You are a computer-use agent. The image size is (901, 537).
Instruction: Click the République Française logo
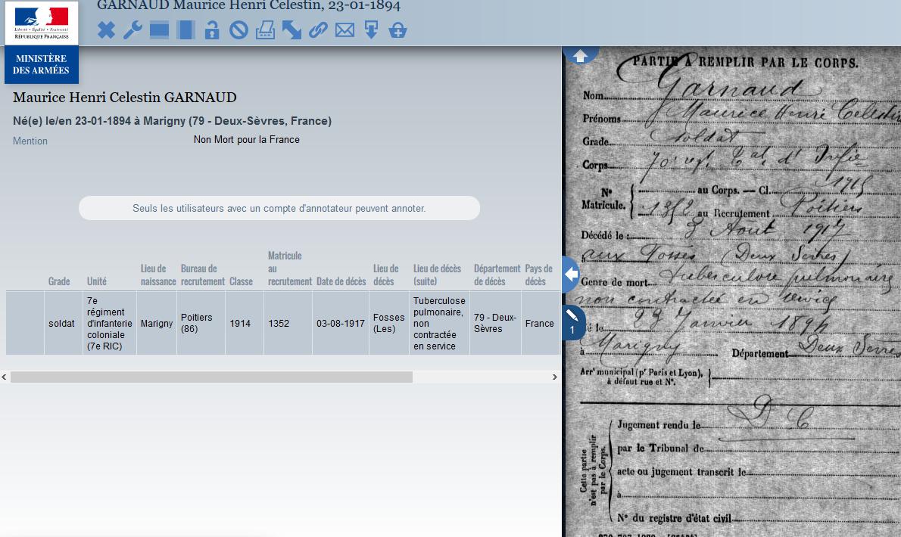click(x=42, y=23)
